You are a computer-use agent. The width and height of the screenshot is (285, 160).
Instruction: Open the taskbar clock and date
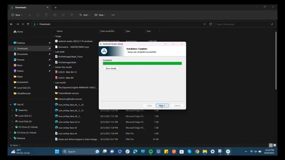[x=269, y=152]
